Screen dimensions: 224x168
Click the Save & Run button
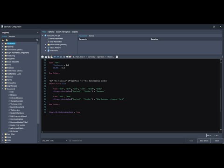(x=204, y=140)
